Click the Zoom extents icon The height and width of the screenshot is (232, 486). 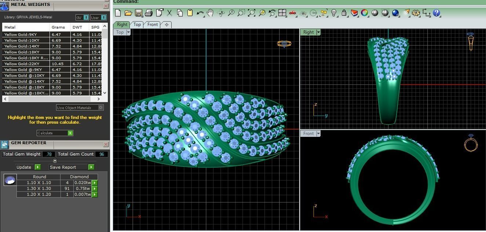coord(252,13)
